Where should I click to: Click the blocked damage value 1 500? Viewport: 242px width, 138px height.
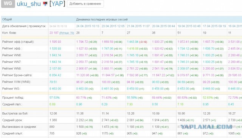pos(80,127)
